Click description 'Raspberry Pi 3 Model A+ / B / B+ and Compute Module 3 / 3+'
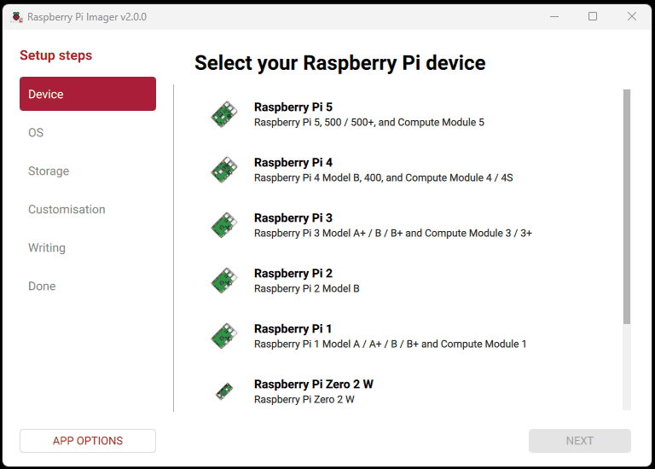 coord(393,234)
